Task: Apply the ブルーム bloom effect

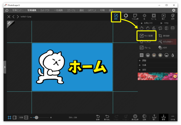Action: coord(145,48)
